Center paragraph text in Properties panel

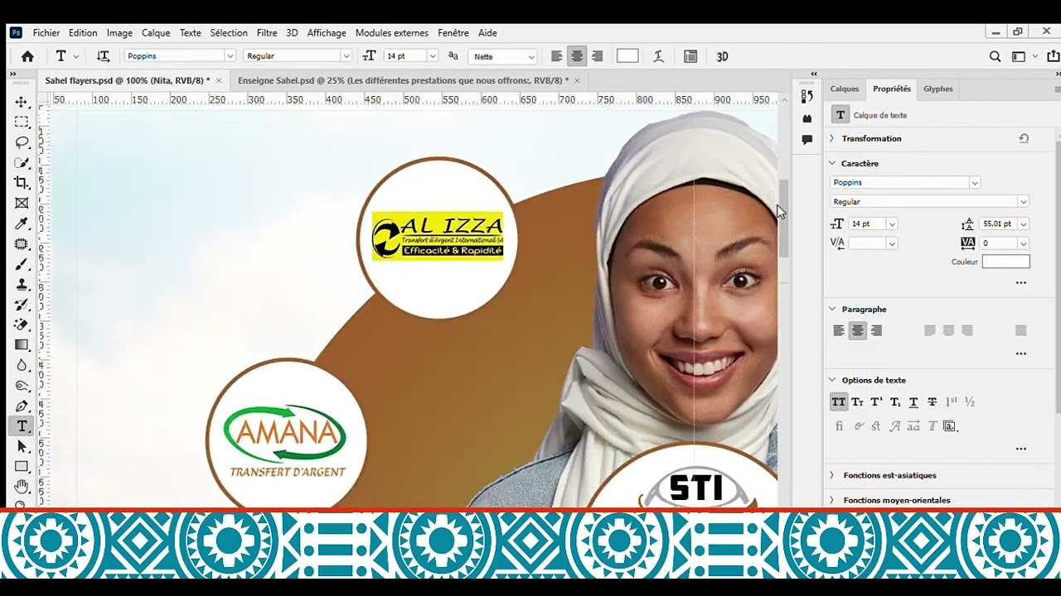pos(858,330)
